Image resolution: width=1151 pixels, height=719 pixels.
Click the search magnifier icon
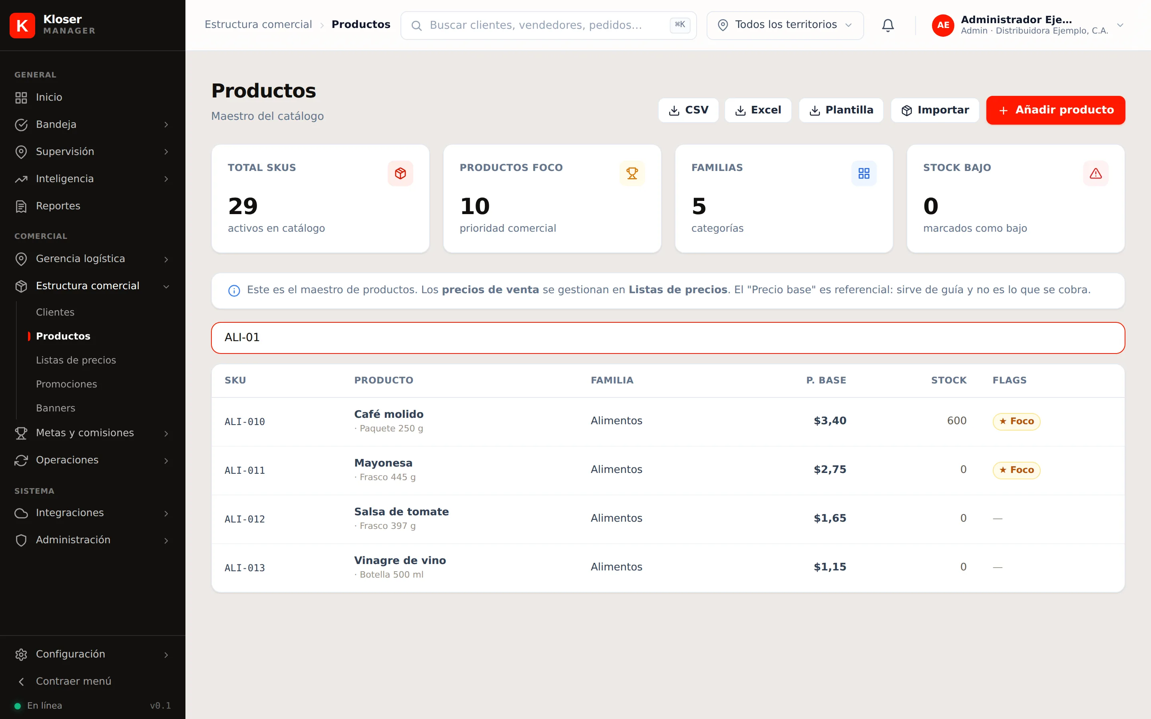(x=416, y=26)
